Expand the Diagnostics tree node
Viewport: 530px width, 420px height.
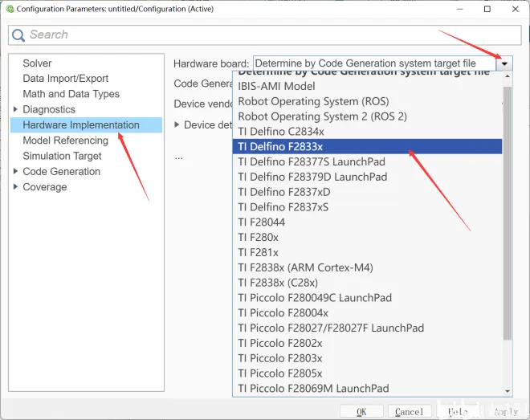click(15, 109)
